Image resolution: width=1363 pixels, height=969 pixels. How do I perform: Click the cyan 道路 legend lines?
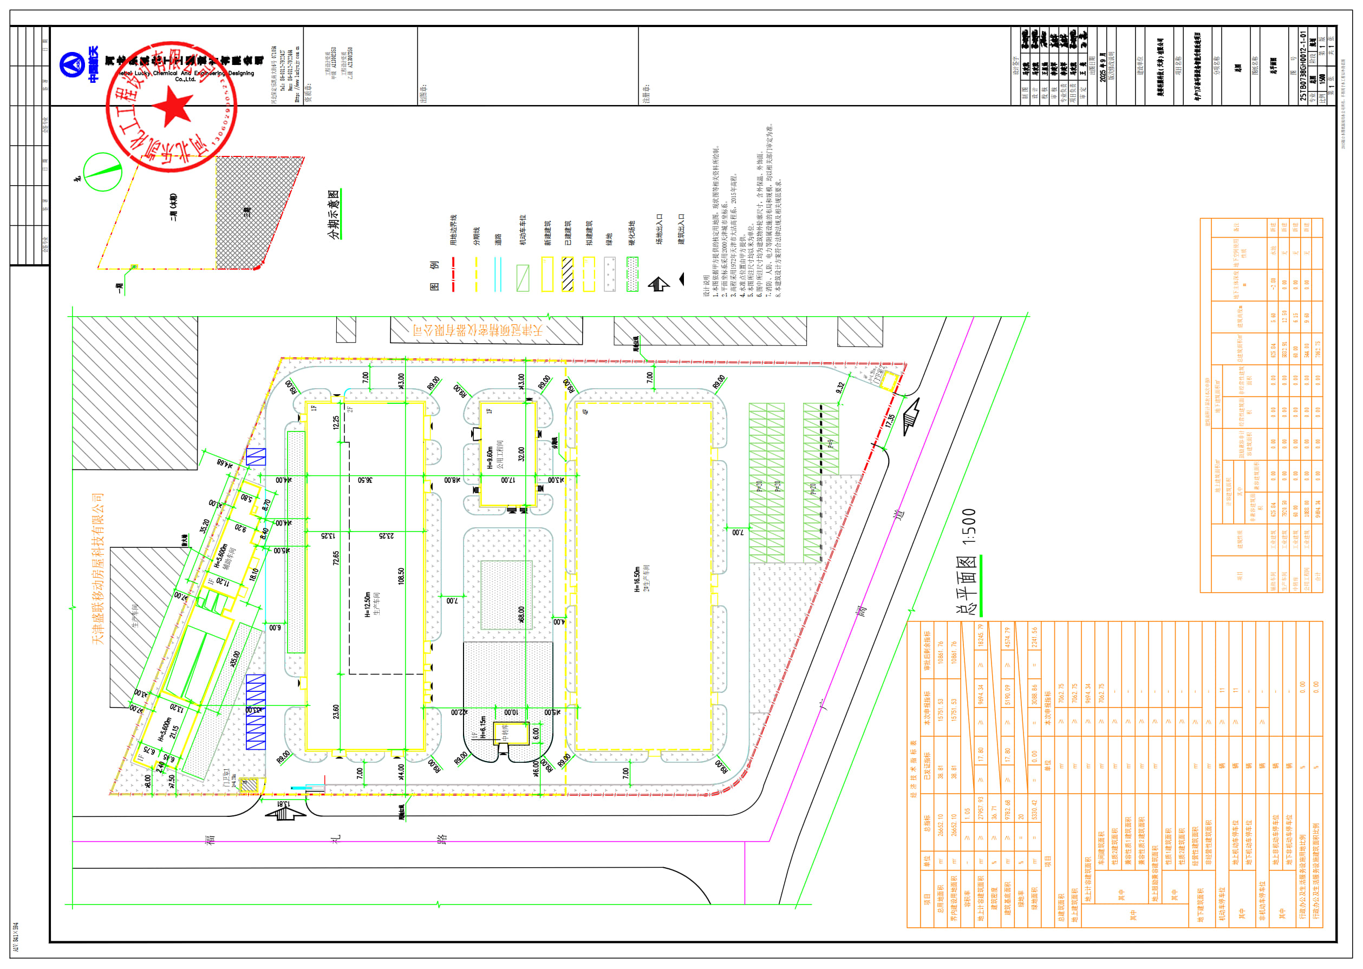(x=498, y=274)
